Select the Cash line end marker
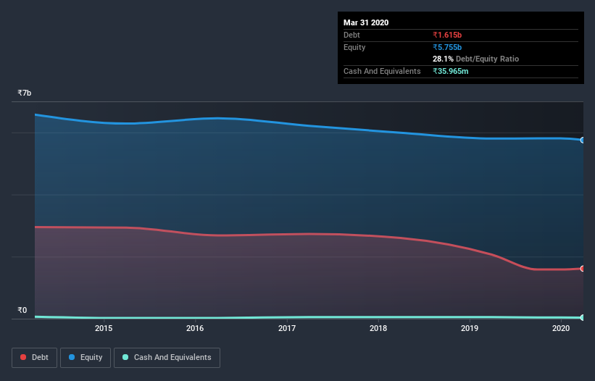The image size is (595, 381). 583,317
